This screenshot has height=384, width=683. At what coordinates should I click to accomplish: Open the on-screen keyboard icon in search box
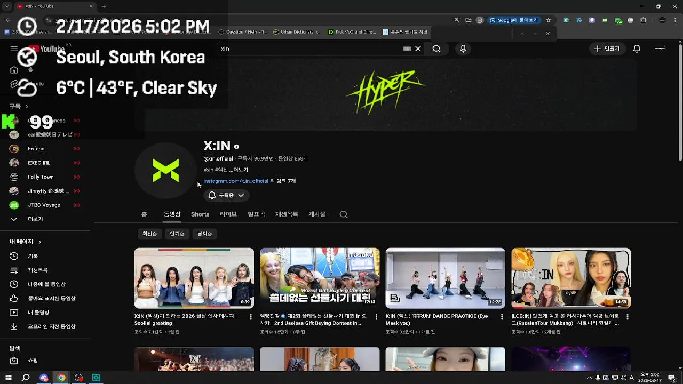[x=407, y=49]
